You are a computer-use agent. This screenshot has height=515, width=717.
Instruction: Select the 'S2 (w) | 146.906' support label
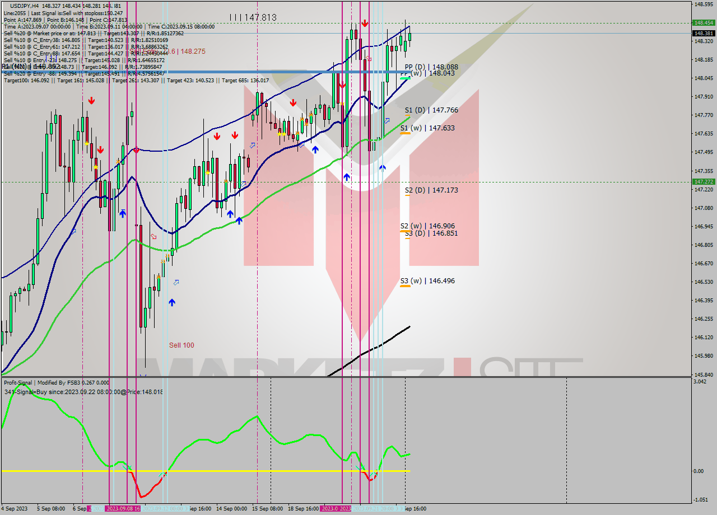[427, 226]
